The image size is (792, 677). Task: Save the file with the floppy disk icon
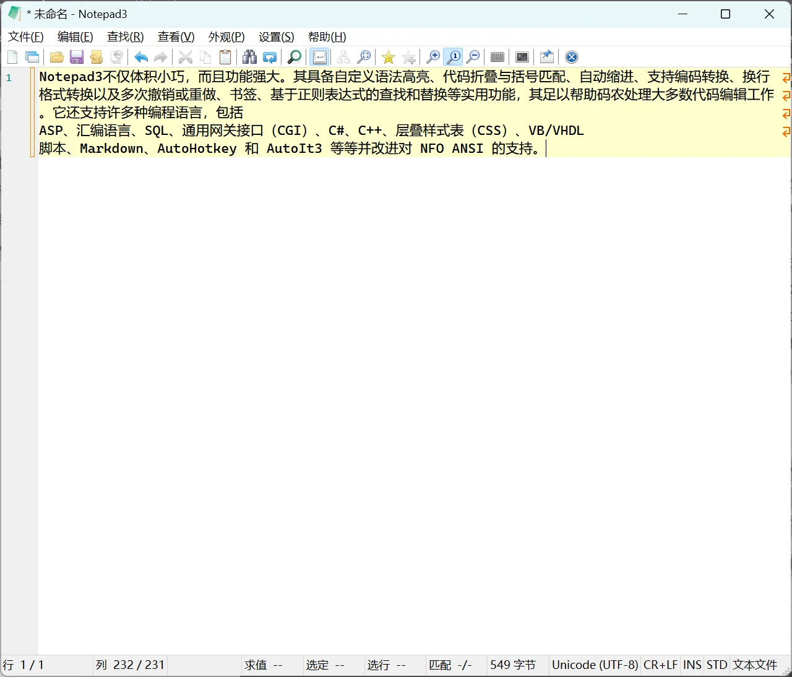coord(77,58)
